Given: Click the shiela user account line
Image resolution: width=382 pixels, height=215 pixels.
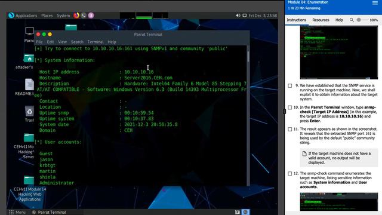Looking at the screenshot, I should click(x=47, y=177).
